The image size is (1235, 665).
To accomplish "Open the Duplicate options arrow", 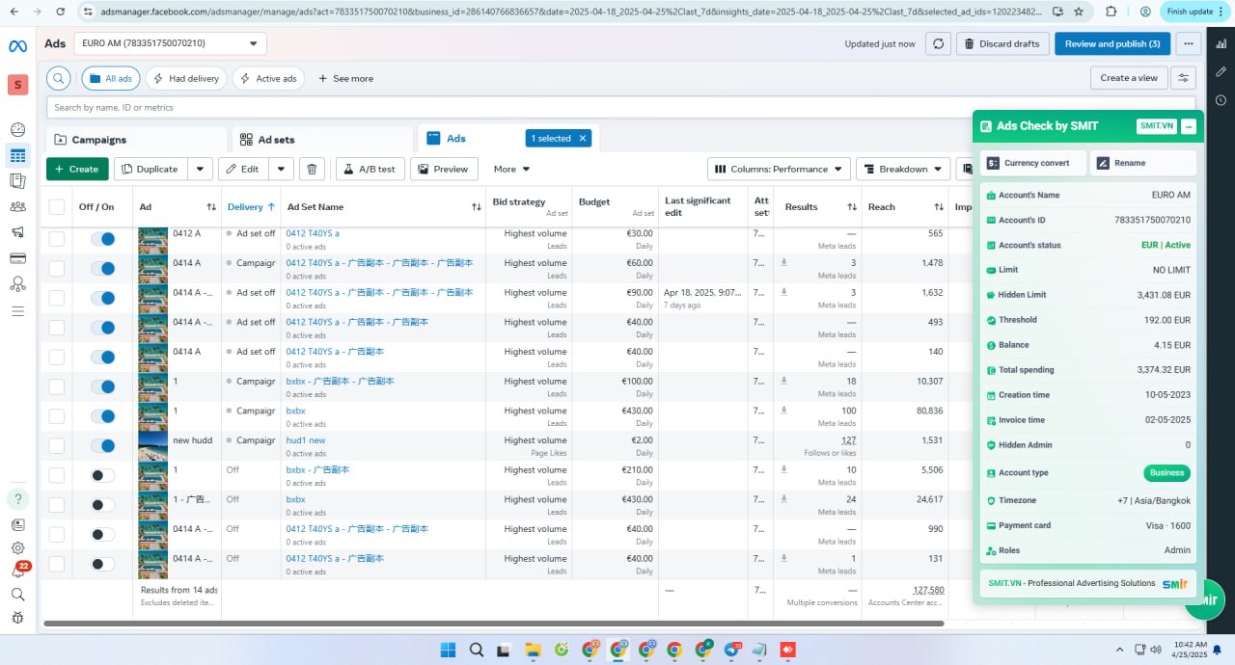I will [200, 169].
